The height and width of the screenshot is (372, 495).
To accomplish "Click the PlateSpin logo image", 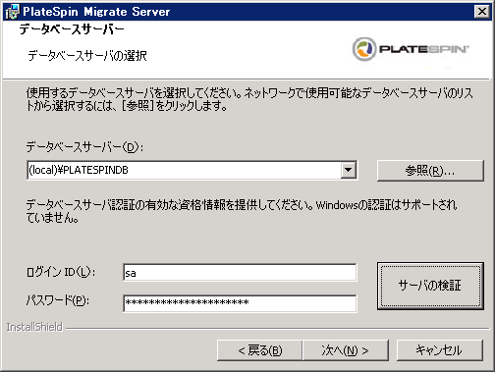I will tap(411, 49).
